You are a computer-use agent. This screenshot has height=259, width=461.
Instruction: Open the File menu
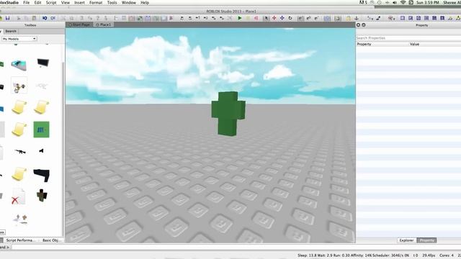coord(26,3)
